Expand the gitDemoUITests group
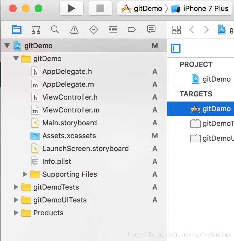This screenshot has width=234, height=241. [x=16, y=200]
